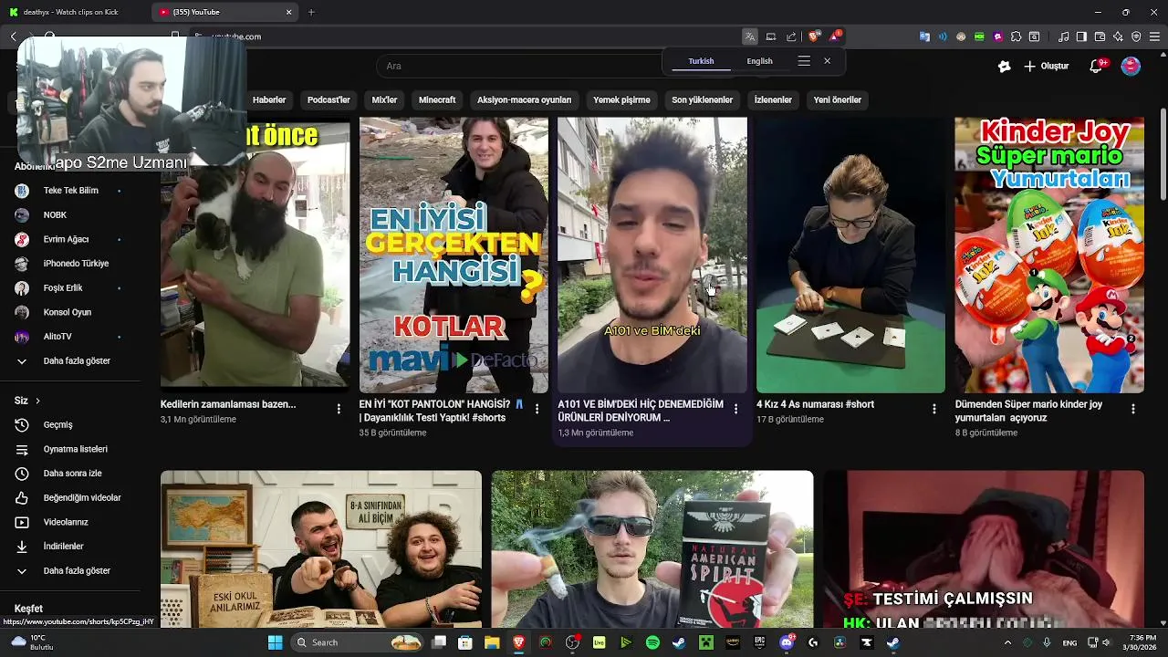Filter feed by Podcast'ler chip
Image resolution: width=1168 pixels, height=657 pixels.
pos(328,99)
